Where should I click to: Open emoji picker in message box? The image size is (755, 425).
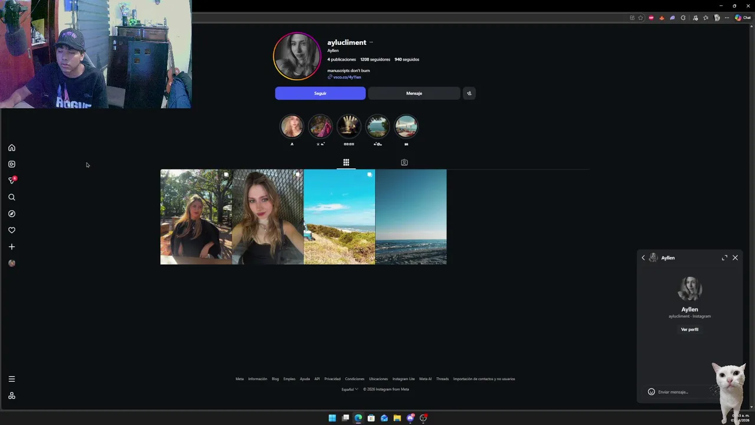point(651,392)
